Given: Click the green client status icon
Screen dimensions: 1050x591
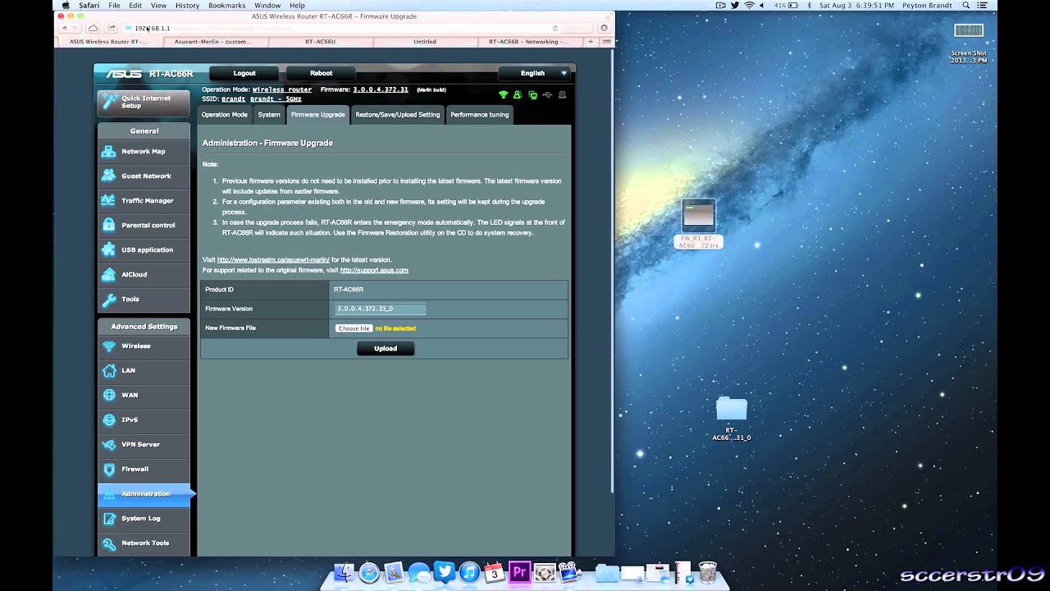Looking at the screenshot, I should 518,95.
